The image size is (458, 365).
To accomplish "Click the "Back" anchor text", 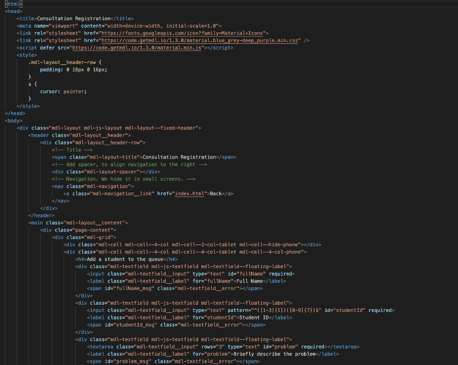I will (x=216, y=194).
